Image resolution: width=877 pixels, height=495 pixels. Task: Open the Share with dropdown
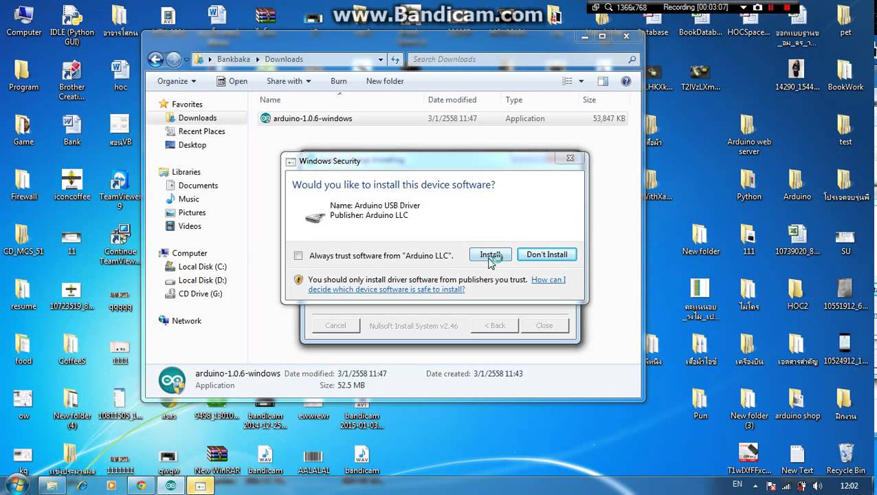pos(289,81)
